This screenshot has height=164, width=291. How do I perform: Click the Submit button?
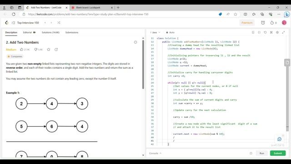pyautogui.click(x=278, y=153)
